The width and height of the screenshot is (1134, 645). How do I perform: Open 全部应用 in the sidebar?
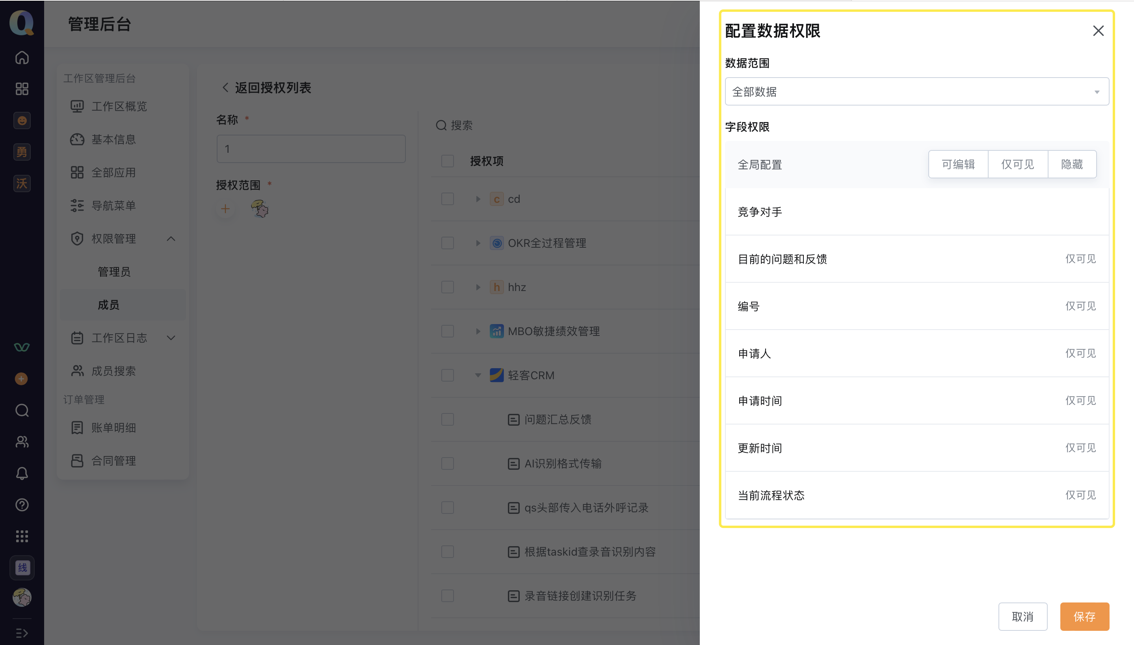[123, 172]
